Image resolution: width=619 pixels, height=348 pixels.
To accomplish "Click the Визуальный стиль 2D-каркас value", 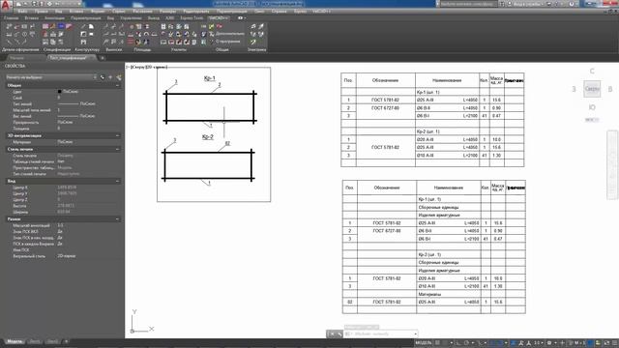I will (x=67, y=256).
